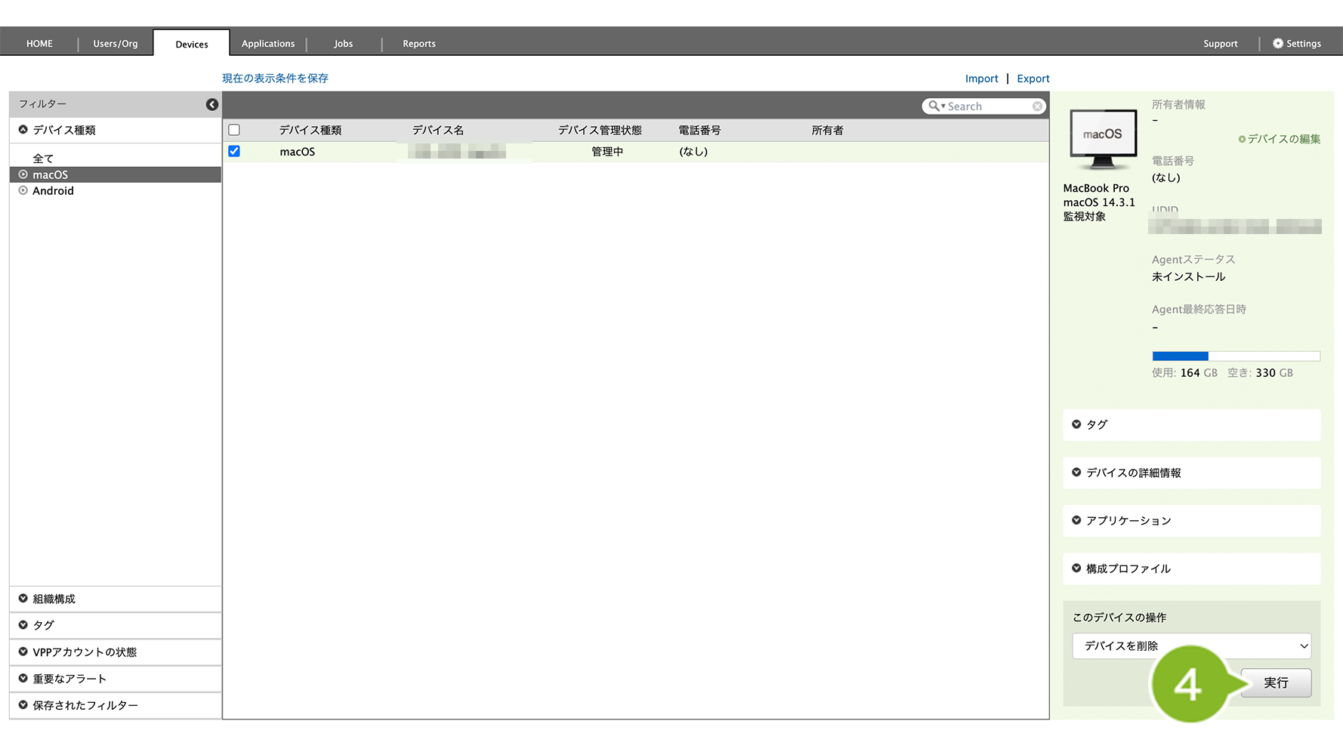Collapse the フィルター panel arrow icon
The height and width of the screenshot is (755, 1343).
(x=212, y=104)
